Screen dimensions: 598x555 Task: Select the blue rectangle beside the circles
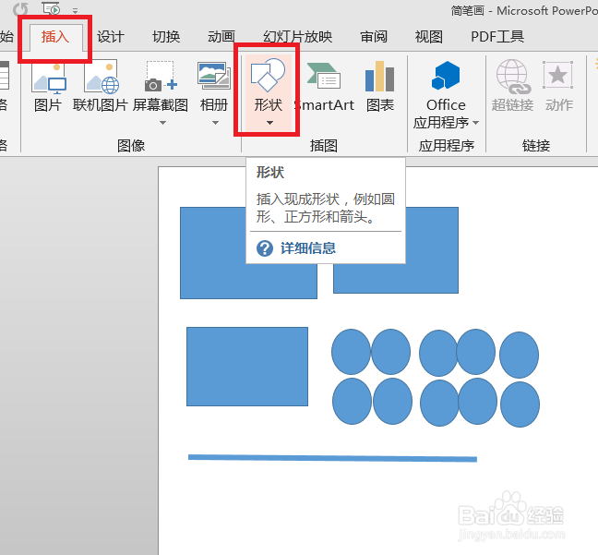(x=247, y=367)
